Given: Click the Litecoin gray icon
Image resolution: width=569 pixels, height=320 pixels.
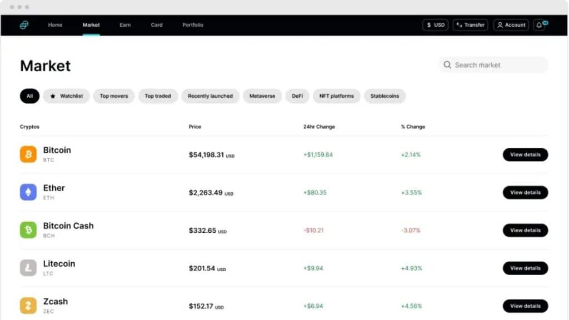Looking at the screenshot, I should pos(28,268).
